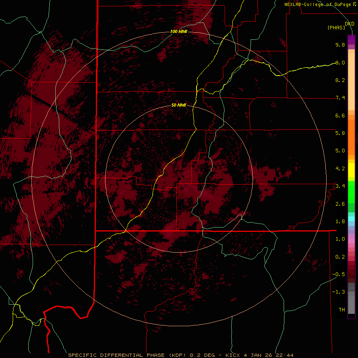The height and width of the screenshot is (358, 358).
Task: Click the 1.0 legend value
Action: coord(340,239)
